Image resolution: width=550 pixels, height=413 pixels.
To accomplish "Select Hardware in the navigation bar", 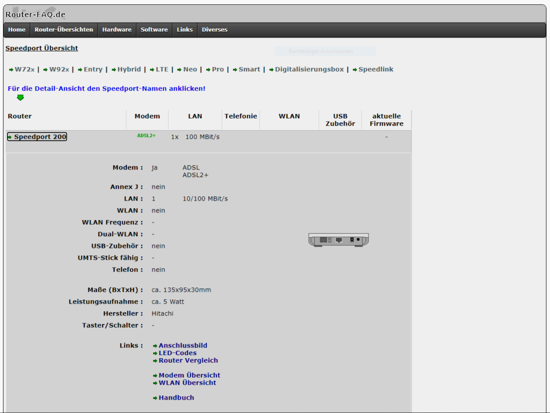I will click(x=117, y=30).
